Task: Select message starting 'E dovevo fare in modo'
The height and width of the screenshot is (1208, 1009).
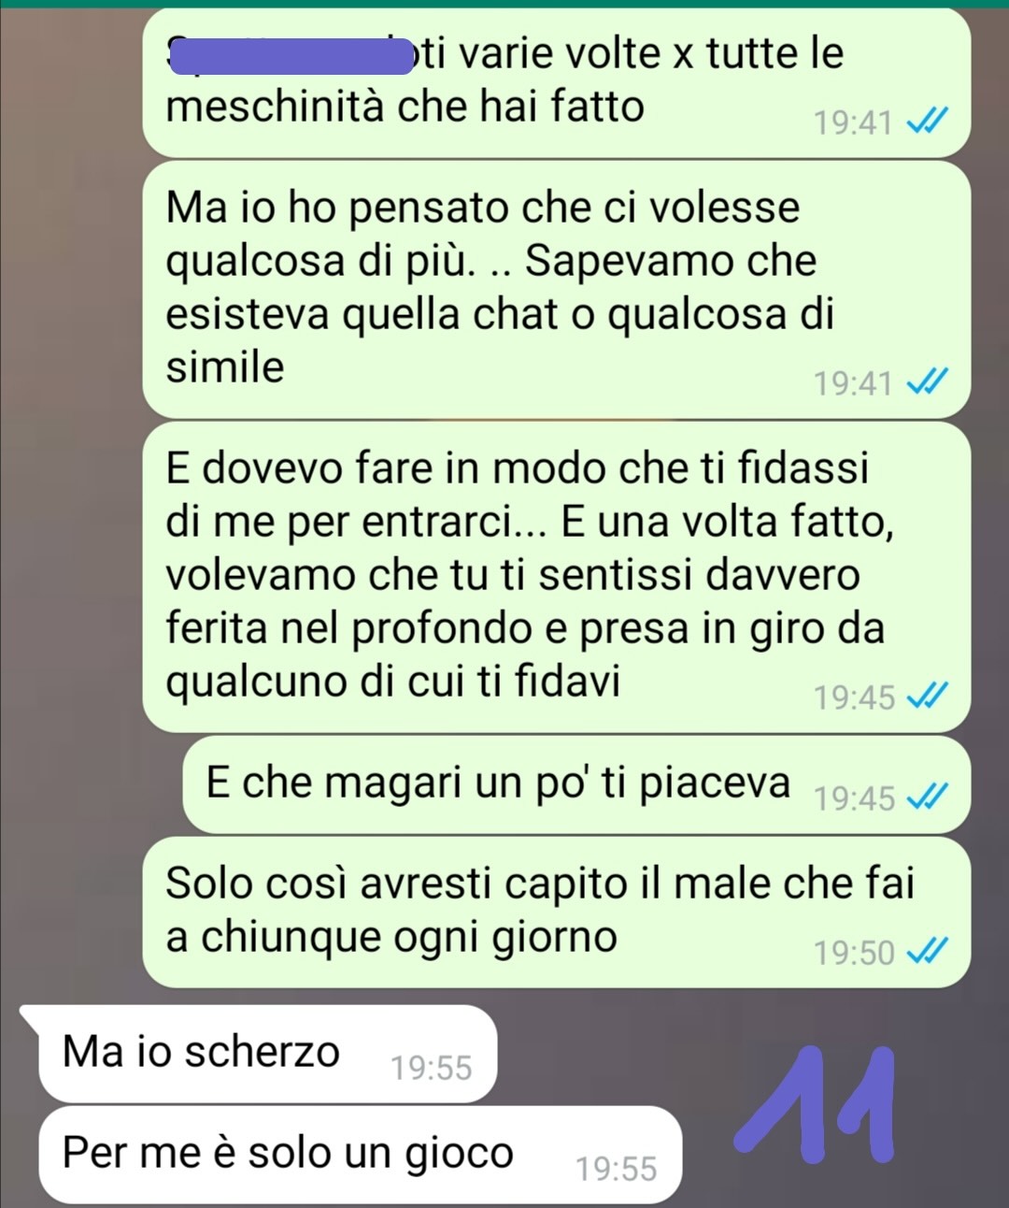Action: tap(557, 576)
